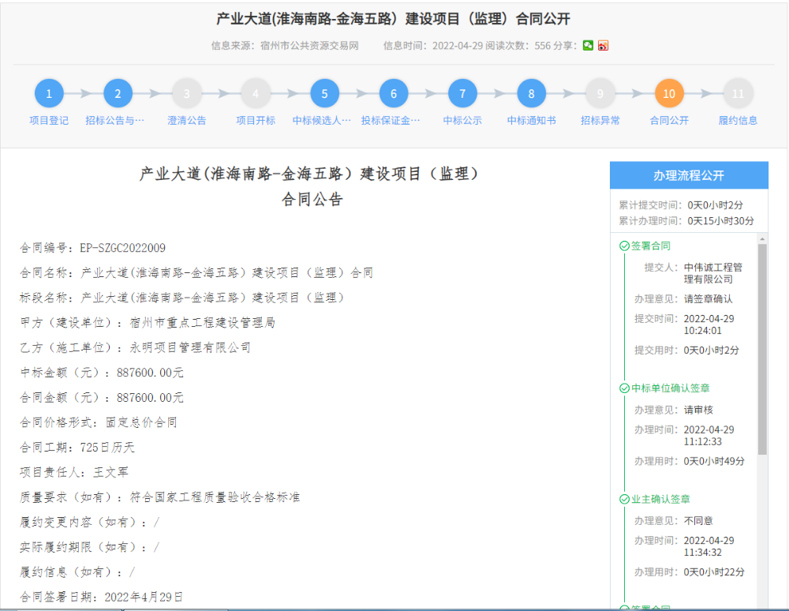The width and height of the screenshot is (789, 611).
Task: Select step circle 7 中标公示
Action: [x=462, y=94]
